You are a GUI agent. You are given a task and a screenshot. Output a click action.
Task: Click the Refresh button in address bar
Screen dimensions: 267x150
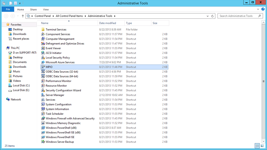[213, 16]
